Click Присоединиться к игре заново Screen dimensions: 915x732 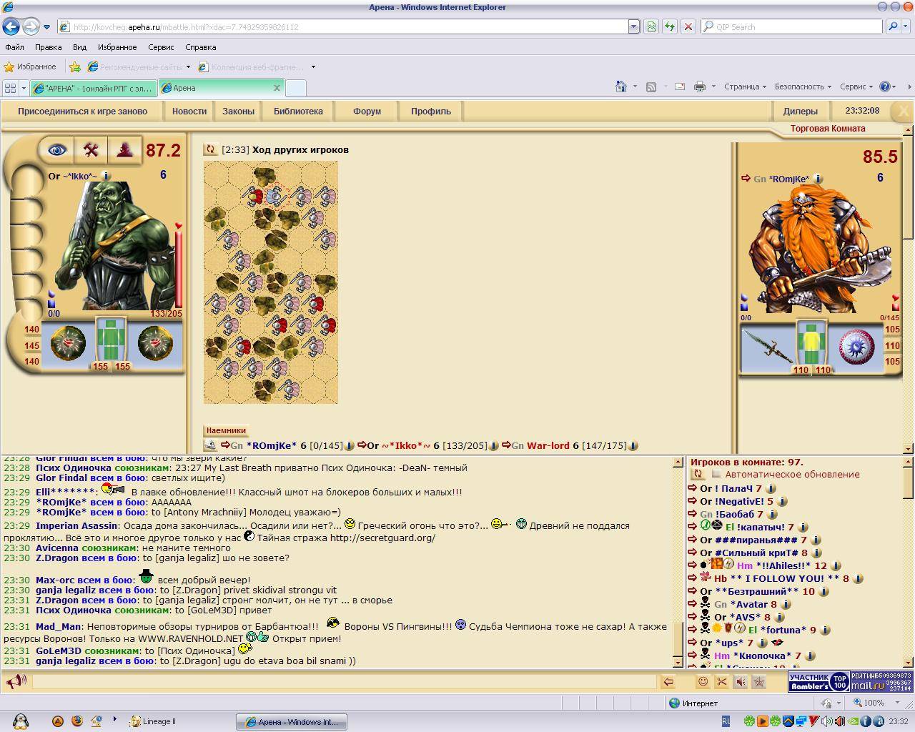coord(82,112)
